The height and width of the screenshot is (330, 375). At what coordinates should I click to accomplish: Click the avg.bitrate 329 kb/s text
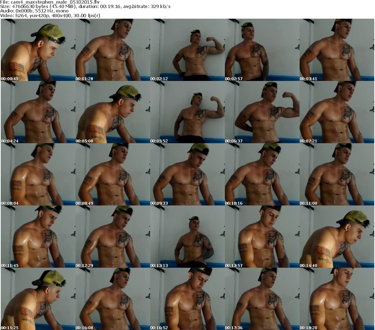tap(146, 7)
